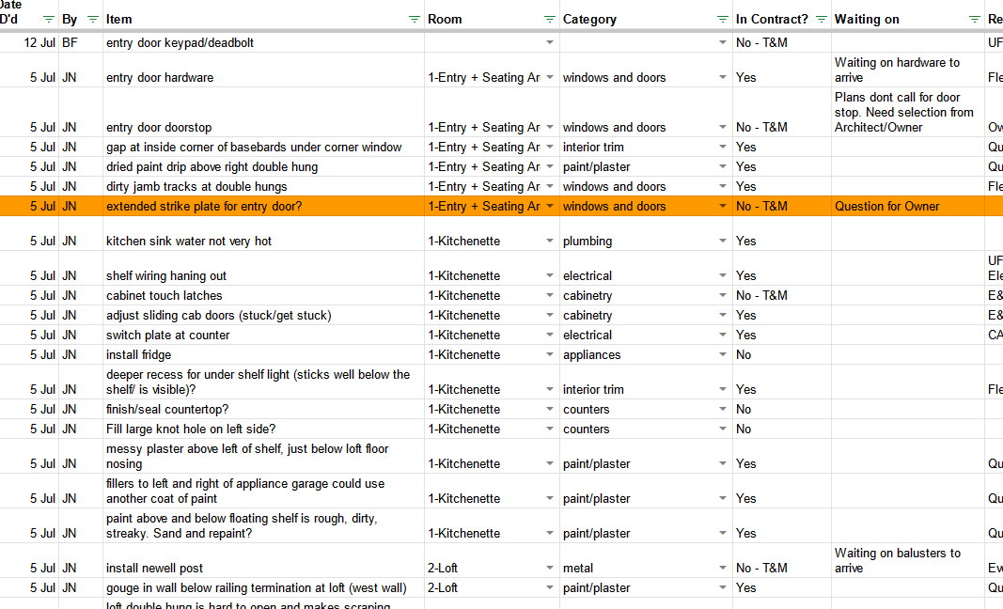Expand Room dropdown for entry door hardware row
The width and height of the screenshot is (1003, 609).
tap(550, 77)
